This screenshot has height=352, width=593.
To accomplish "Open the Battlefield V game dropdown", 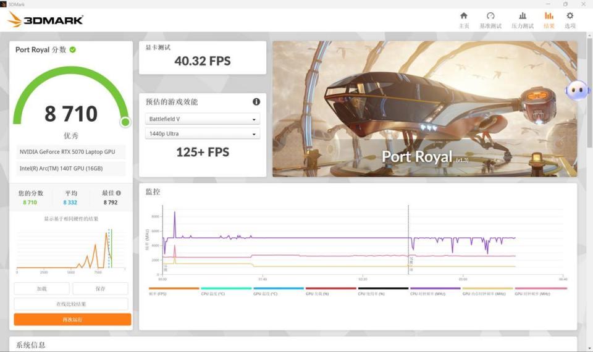I will pyautogui.click(x=203, y=119).
